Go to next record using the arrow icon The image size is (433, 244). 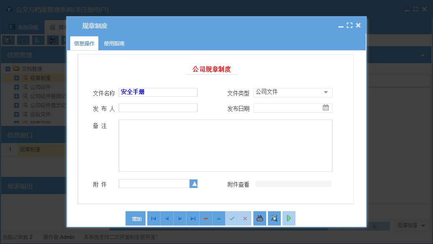point(179,218)
